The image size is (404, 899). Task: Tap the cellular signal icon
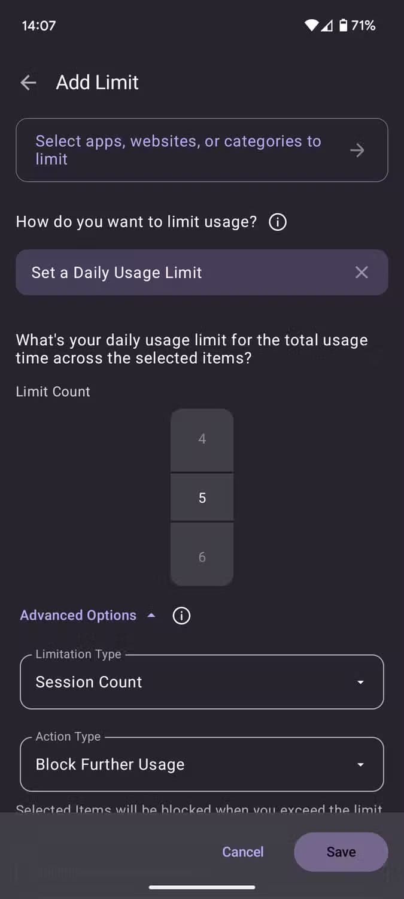(327, 25)
